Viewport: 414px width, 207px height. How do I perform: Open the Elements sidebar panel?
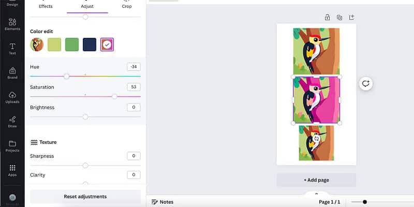click(x=12, y=24)
